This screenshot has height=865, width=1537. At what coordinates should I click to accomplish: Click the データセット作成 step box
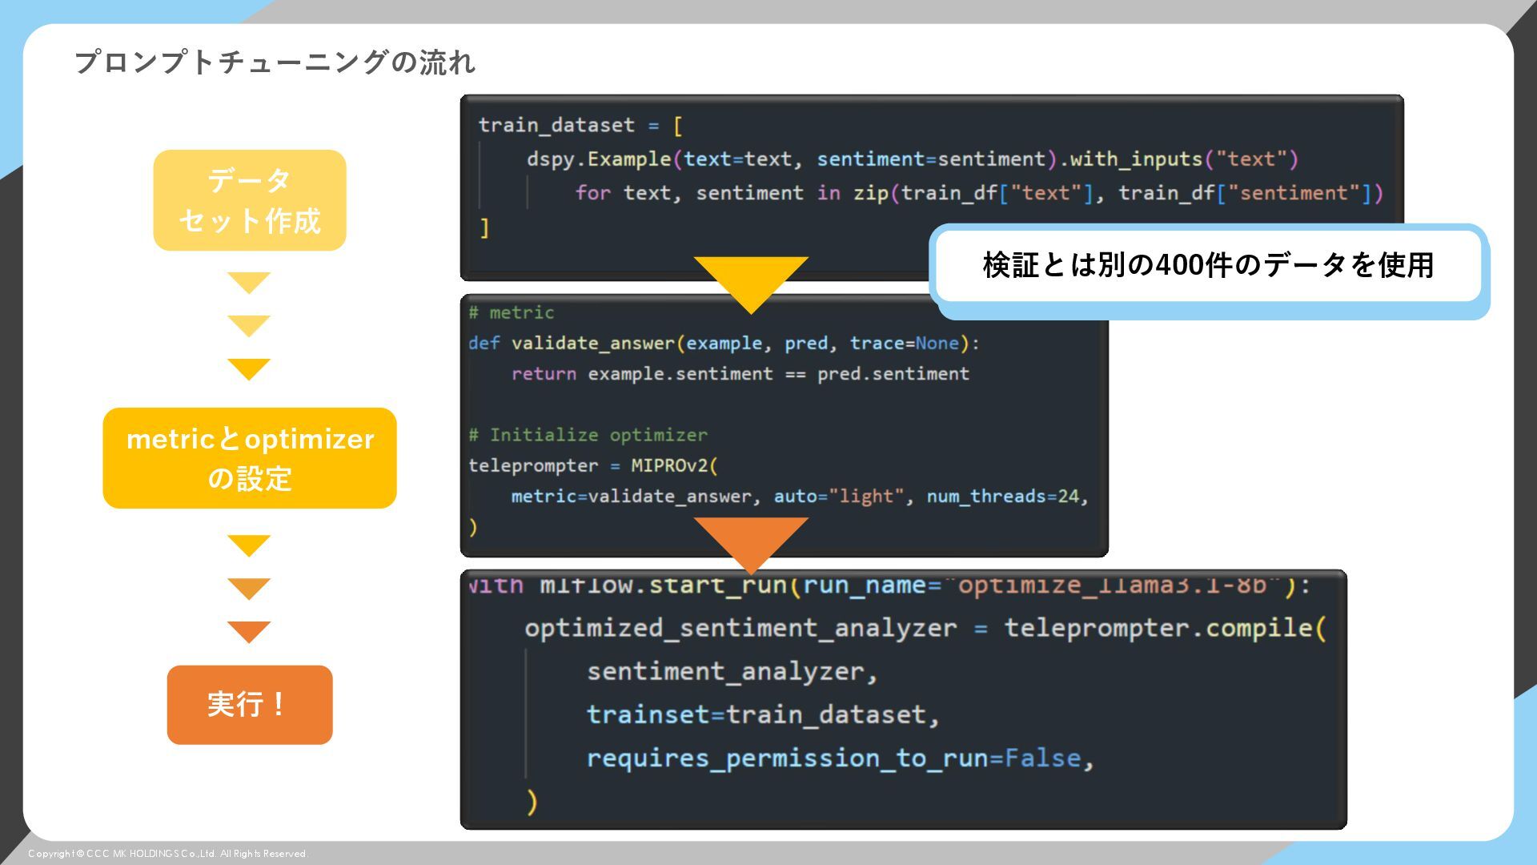pyautogui.click(x=249, y=200)
